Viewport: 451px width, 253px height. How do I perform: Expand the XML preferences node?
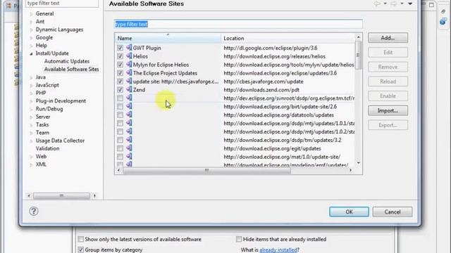[31, 164]
